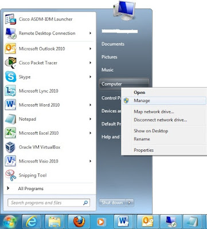Click the Skype icon in Start menu
Viewport: 207px width, 229px height.
point(10,77)
